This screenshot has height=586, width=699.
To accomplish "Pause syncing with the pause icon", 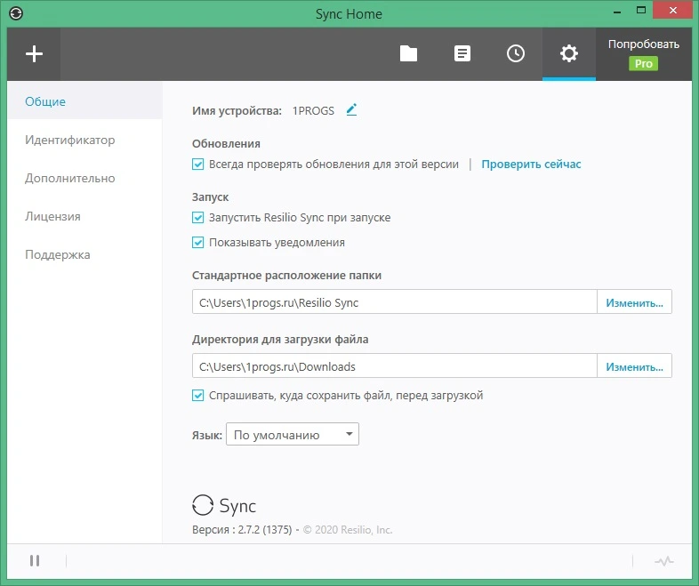I will (x=35, y=560).
